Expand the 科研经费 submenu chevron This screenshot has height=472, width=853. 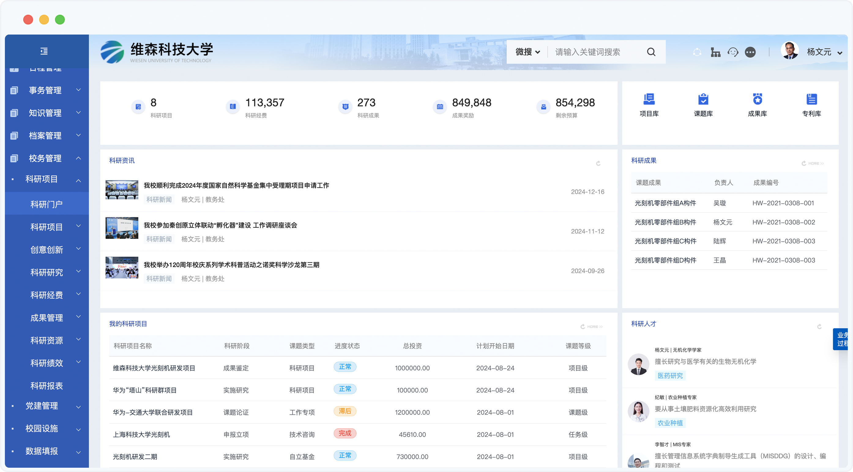point(79,294)
